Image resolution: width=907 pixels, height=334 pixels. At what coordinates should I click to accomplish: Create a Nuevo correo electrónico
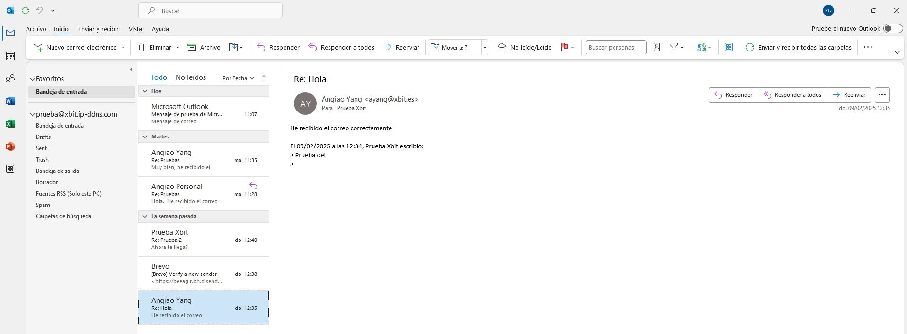click(x=75, y=47)
